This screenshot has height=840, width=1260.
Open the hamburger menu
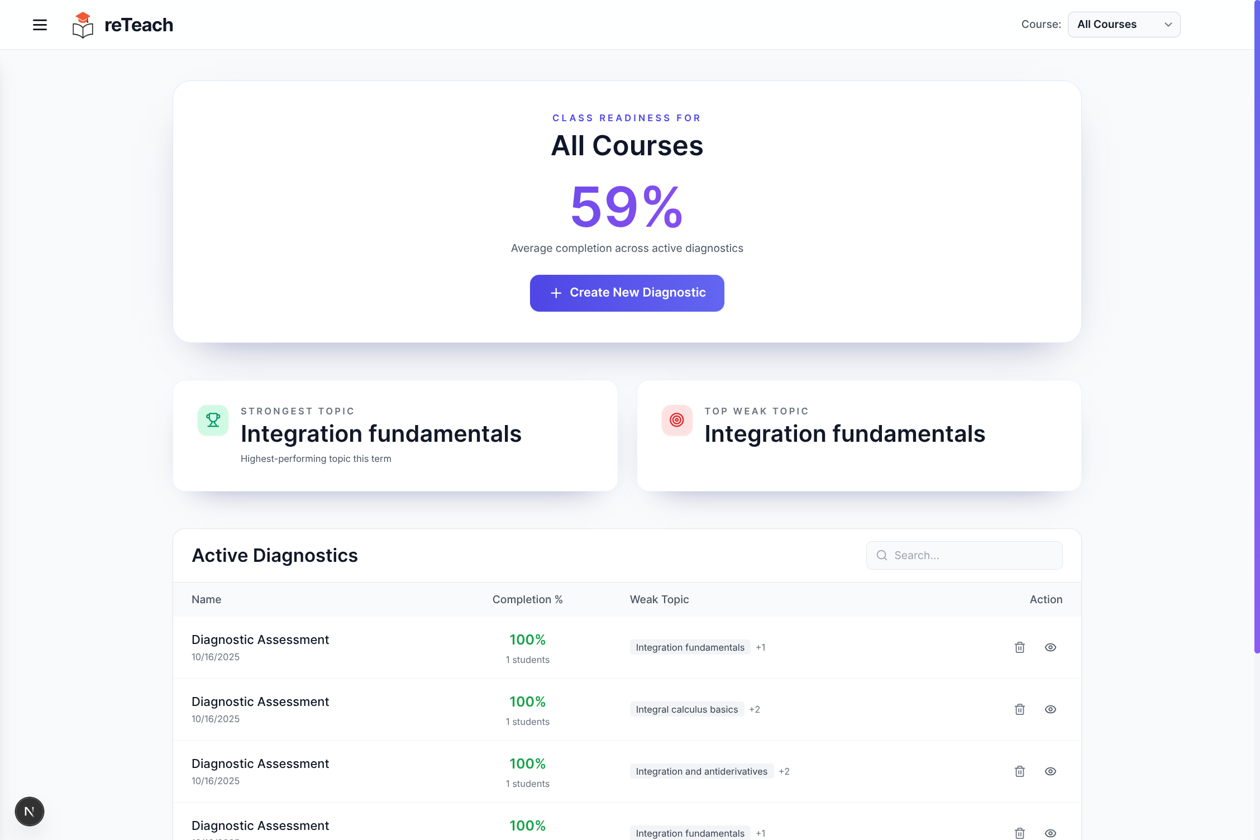pyautogui.click(x=40, y=25)
